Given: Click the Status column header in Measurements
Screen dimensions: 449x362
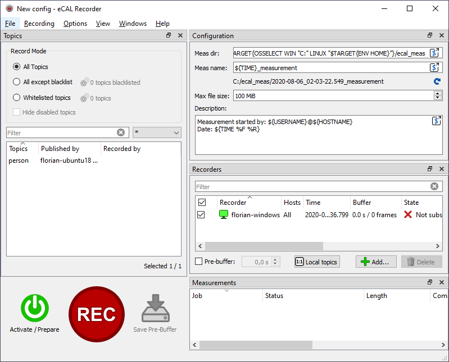Looking at the screenshot, I should 313,296.
